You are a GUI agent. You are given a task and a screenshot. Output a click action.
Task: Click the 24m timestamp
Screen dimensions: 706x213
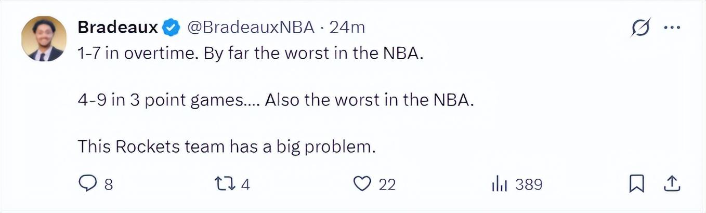point(347,28)
